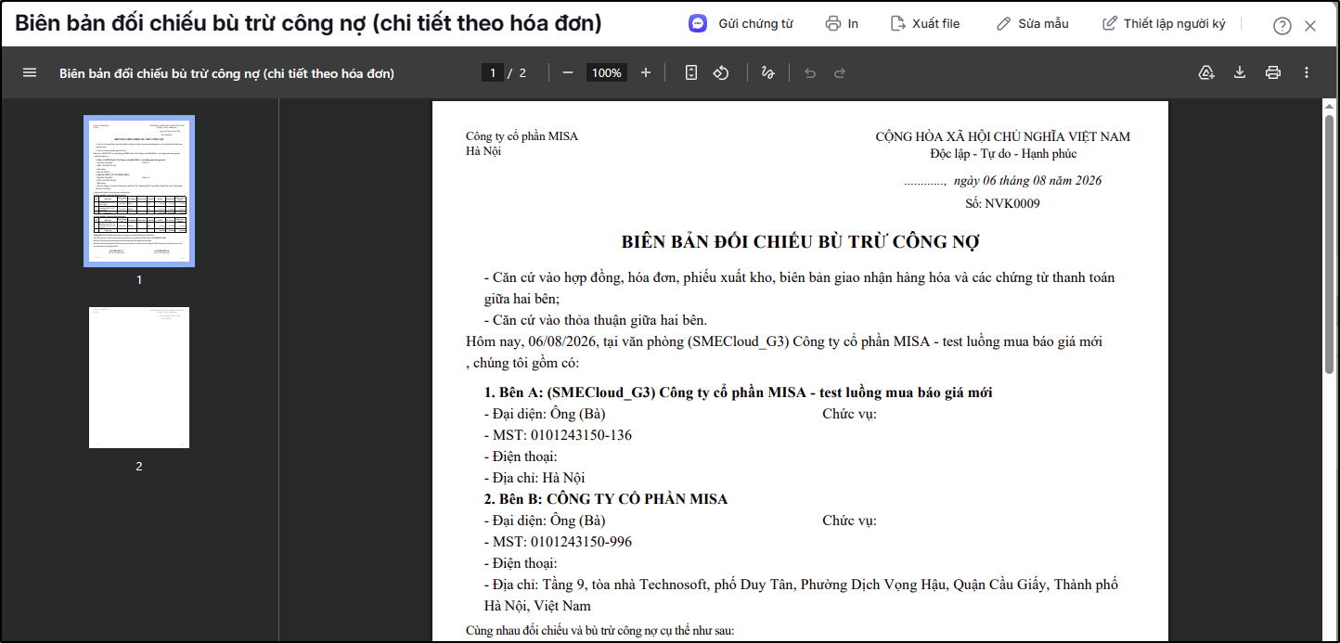
Task: Select the draw annotation tool
Action: 767,72
